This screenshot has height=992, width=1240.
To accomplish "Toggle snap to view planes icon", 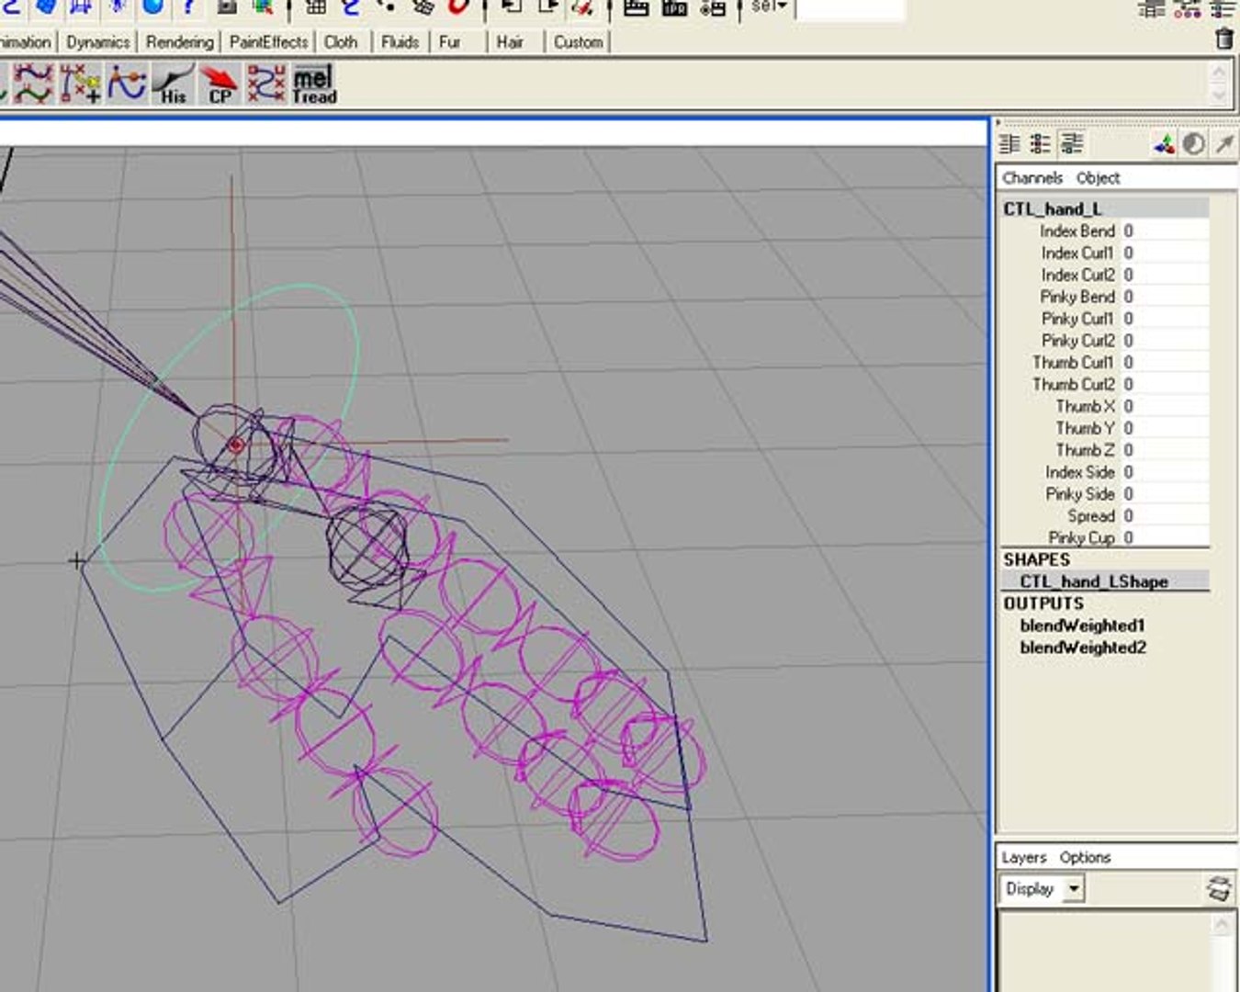I will tap(423, 8).
